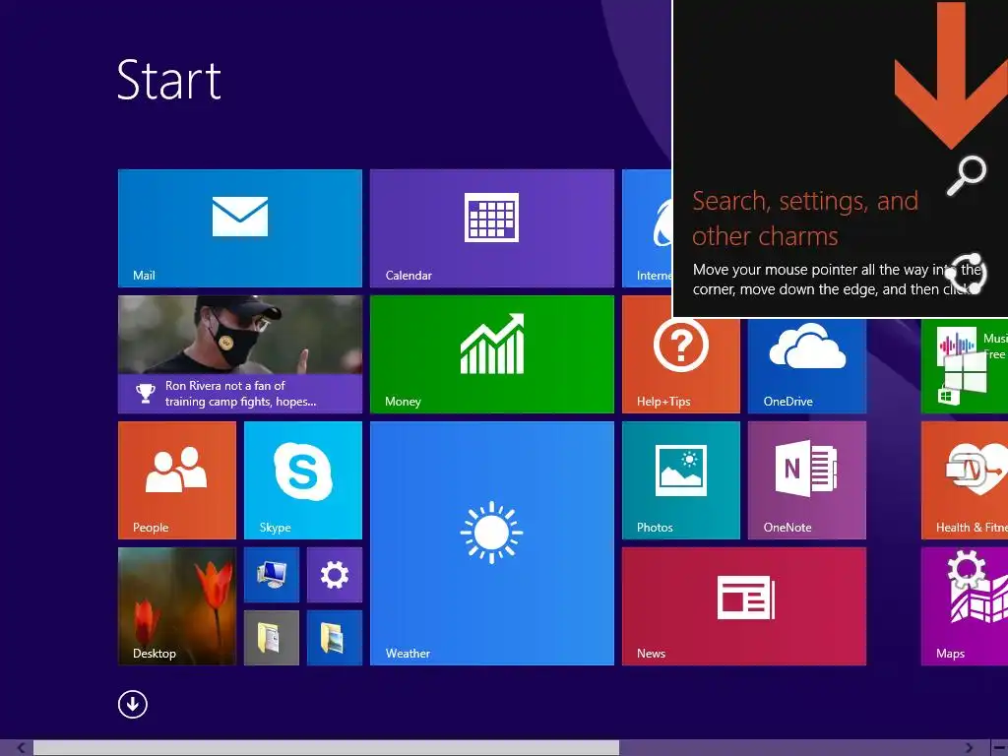The image size is (1008, 756).
Task: Launch the Internet Explorer tile
Action: coord(647,228)
